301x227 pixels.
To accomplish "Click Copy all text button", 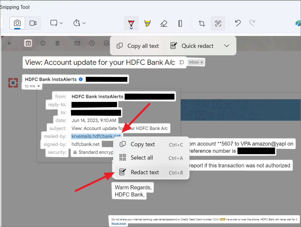I will 138,46.
